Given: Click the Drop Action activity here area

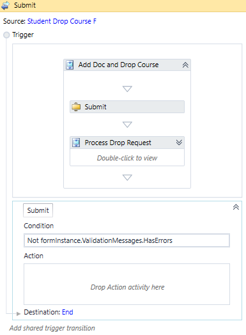Looking at the screenshot, I should click(x=127, y=284).
